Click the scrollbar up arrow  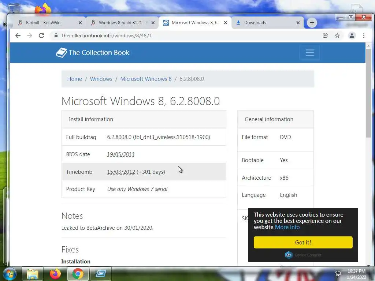tap(368, 45)
